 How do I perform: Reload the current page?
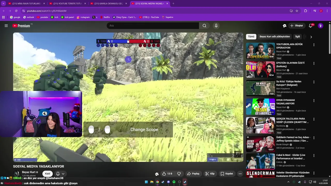[x=16, y=11]
